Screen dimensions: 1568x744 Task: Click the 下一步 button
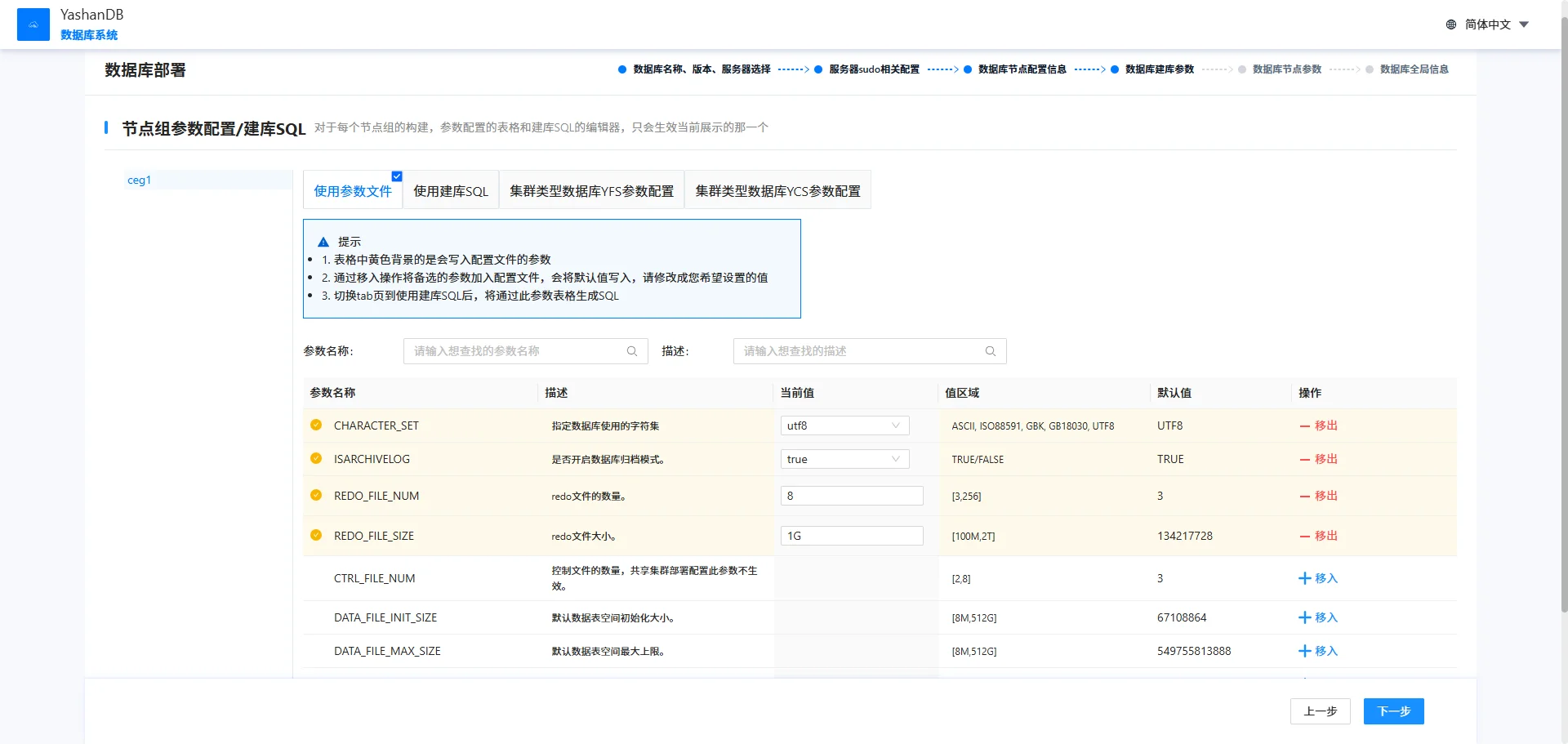pyautogui.click(x=1393, y=711)
